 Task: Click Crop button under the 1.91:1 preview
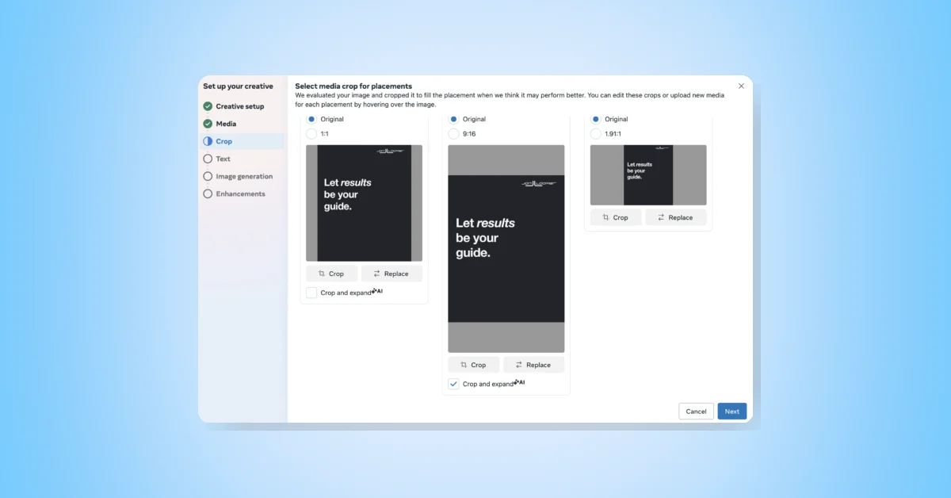tap(616, 217)
